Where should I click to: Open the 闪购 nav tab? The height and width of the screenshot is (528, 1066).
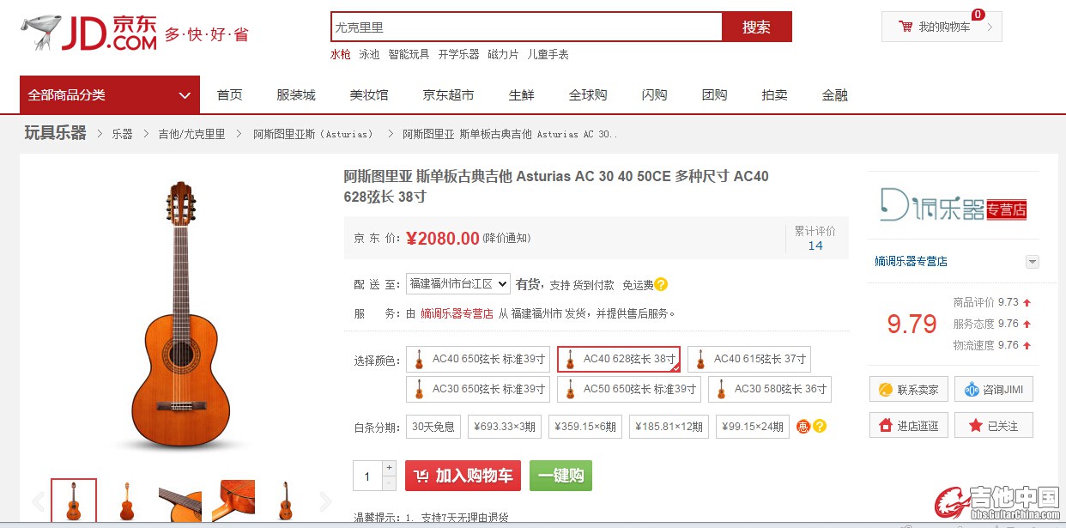tap(654, 95)
